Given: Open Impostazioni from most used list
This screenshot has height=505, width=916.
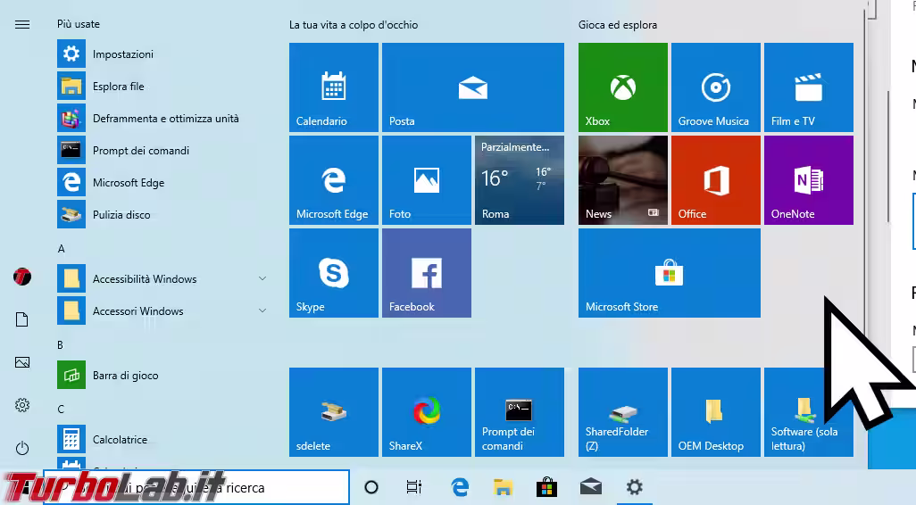Looking at the screenshot, I should 163,54.
